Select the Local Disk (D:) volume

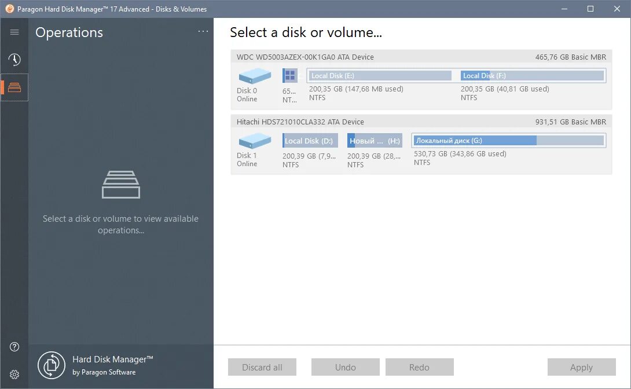310,141
